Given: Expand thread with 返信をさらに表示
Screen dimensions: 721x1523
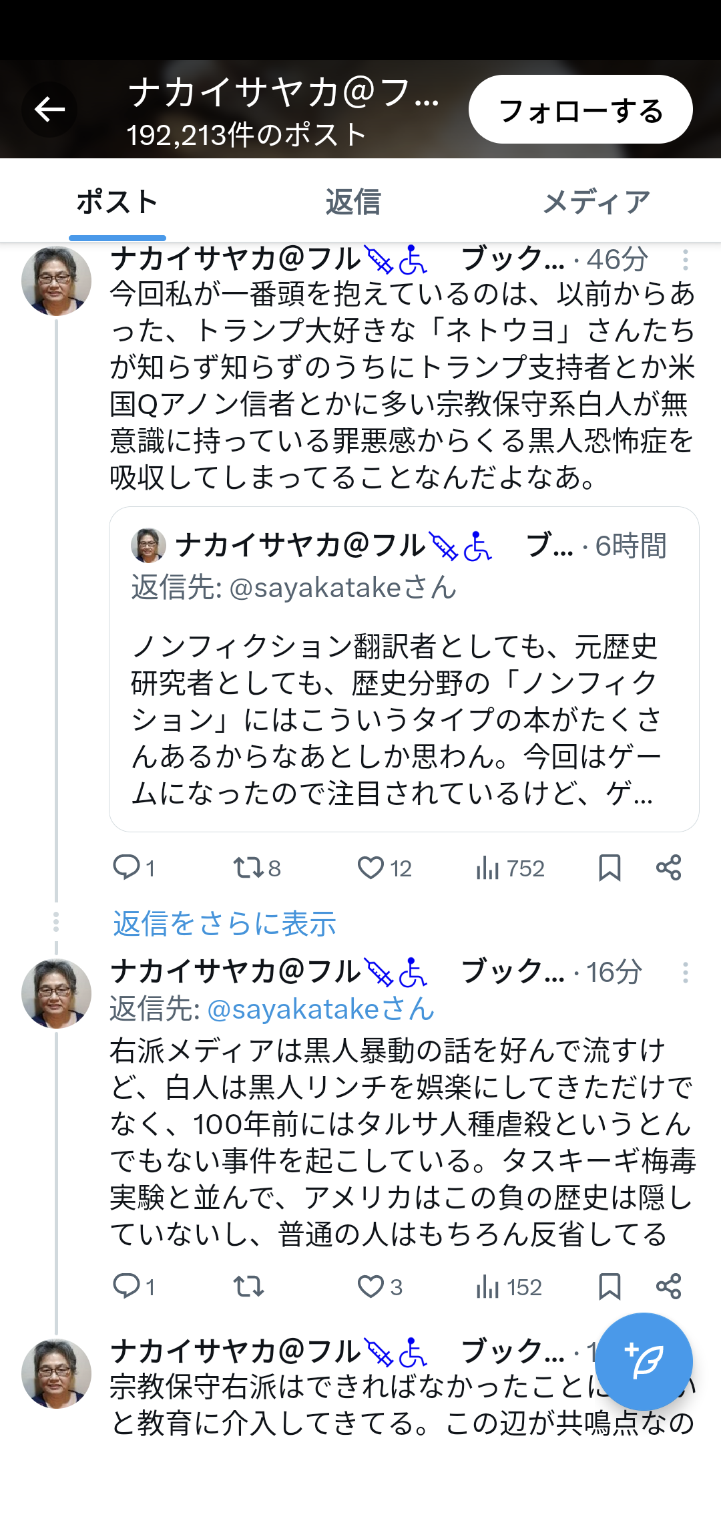Looking at the screenshot, I should coord(224,924).
